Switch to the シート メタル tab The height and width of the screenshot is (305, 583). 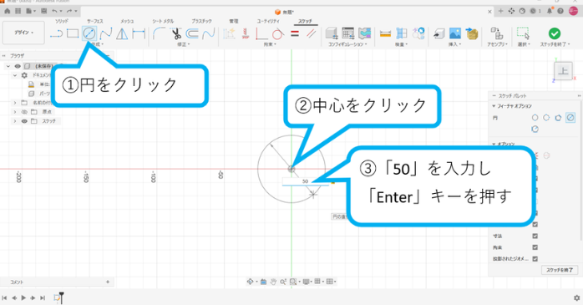(163, 21)
